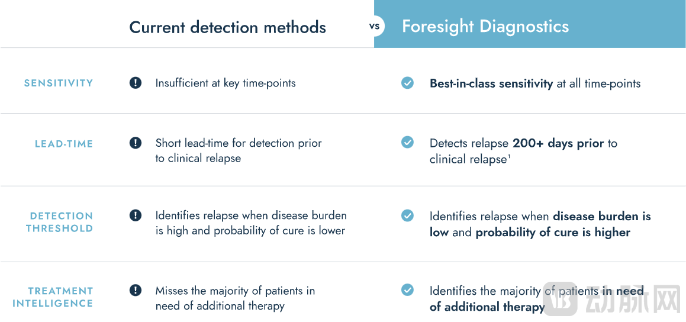The image size is (686, 322).
Task: Click the exclamation icon beside Treatment Intelligence
Action: (136, 290)
